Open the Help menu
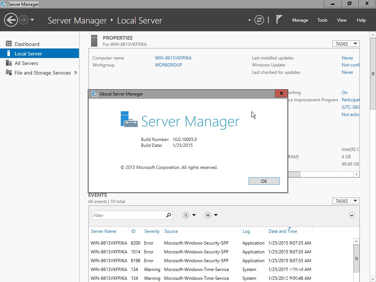The height and width of the screenshot is (282, 376). coord(361,20)
